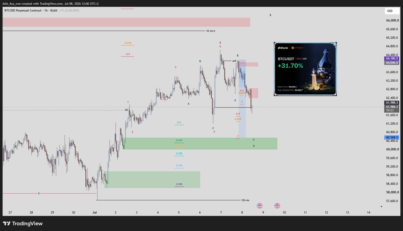Viewport: 403px width, 231px height.
Task: Click the '12h ms' line label
Action: pyautogui.click(x=245, y=200)
